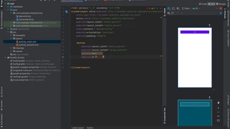
Task: Open the Emulator tool window
Action: (x=229, y=100)
